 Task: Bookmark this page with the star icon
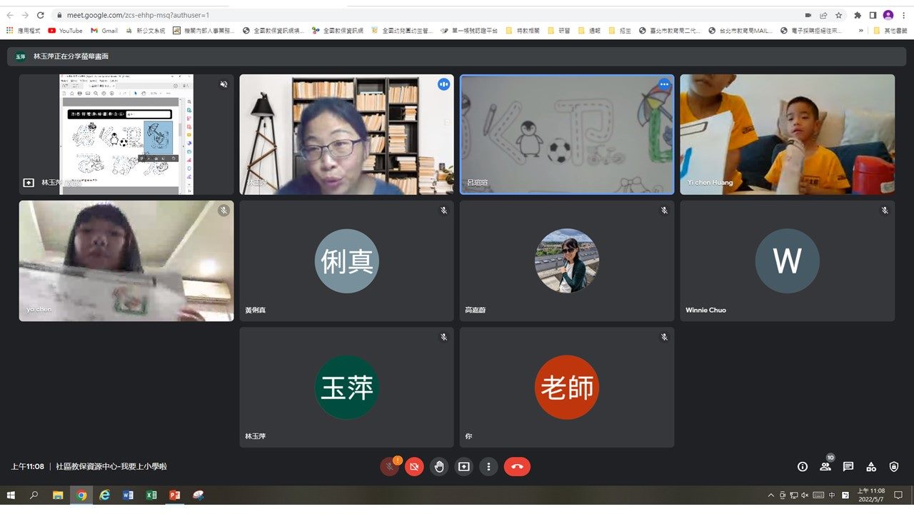pyautogui.click(x=839, y=15)
